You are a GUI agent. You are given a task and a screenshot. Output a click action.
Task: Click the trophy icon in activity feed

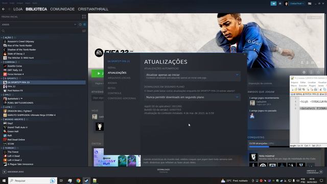100,127
